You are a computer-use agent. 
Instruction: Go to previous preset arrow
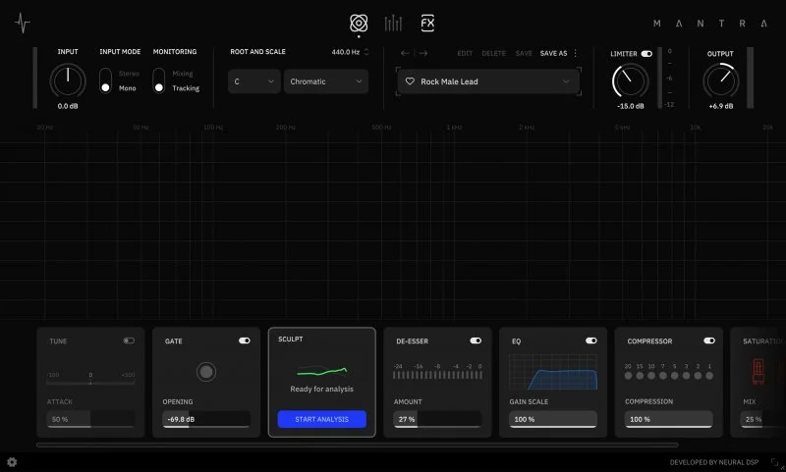[x=405, y=53]
